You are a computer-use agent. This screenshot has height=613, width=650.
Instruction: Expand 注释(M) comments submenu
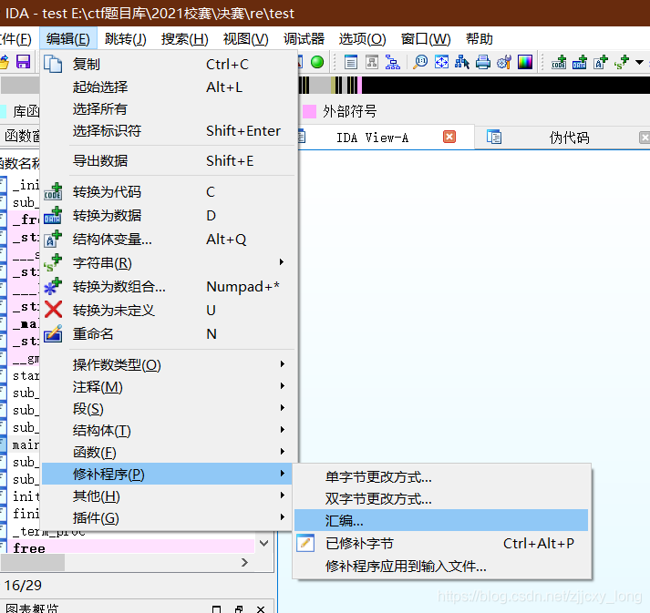[x=170, y=386]
